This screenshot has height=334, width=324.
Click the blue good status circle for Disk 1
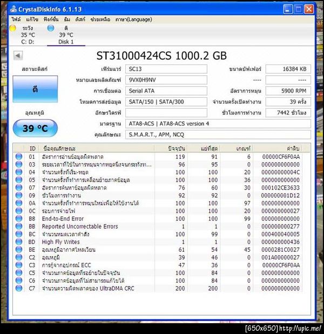(51, 28)
